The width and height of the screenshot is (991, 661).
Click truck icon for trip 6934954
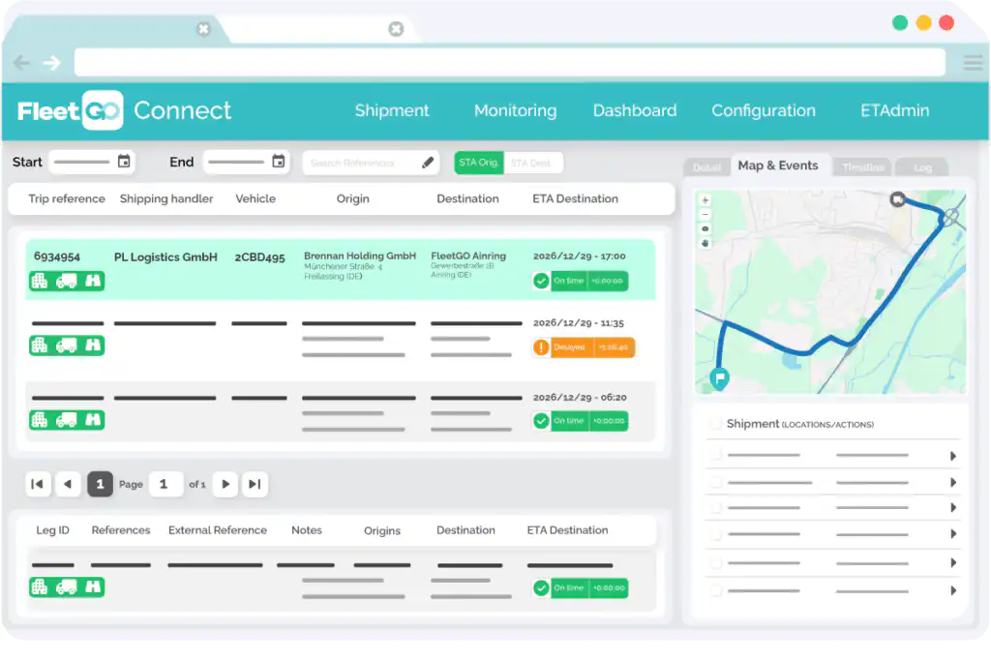pos(67,281)
